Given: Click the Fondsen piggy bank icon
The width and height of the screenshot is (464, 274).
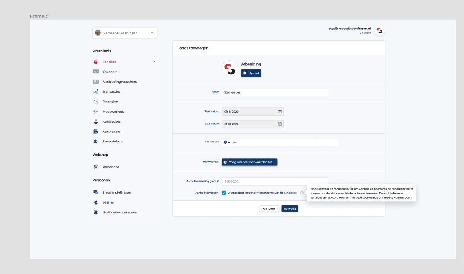Looking at the screenshot, I should [x=96, y=62].
